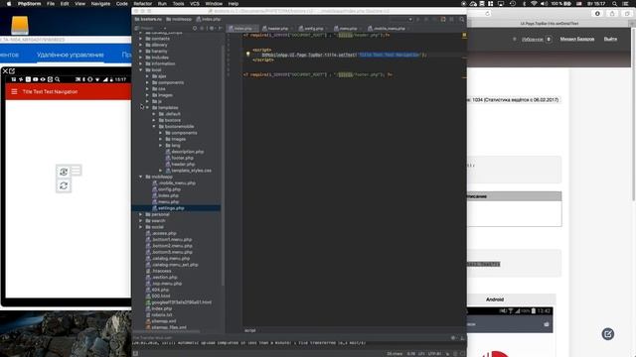
Task: Click the blue edit pencil button in browser
Action: tap(607, 334)
